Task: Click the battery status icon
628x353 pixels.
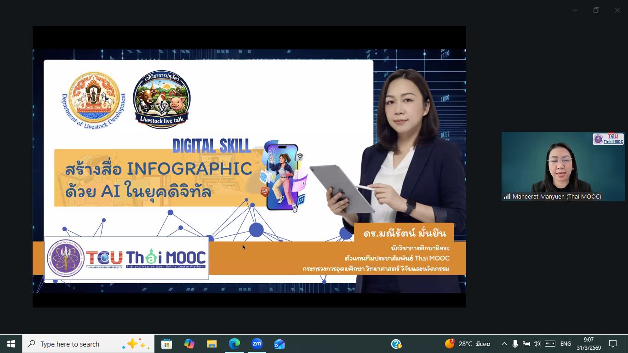Action: 526,344
